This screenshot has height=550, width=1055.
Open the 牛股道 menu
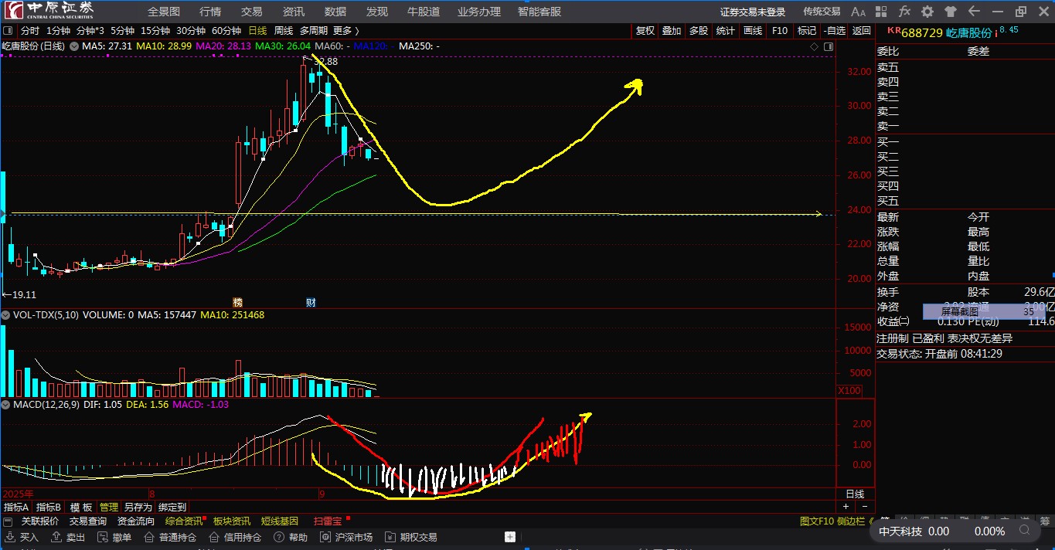pos(424,12)
